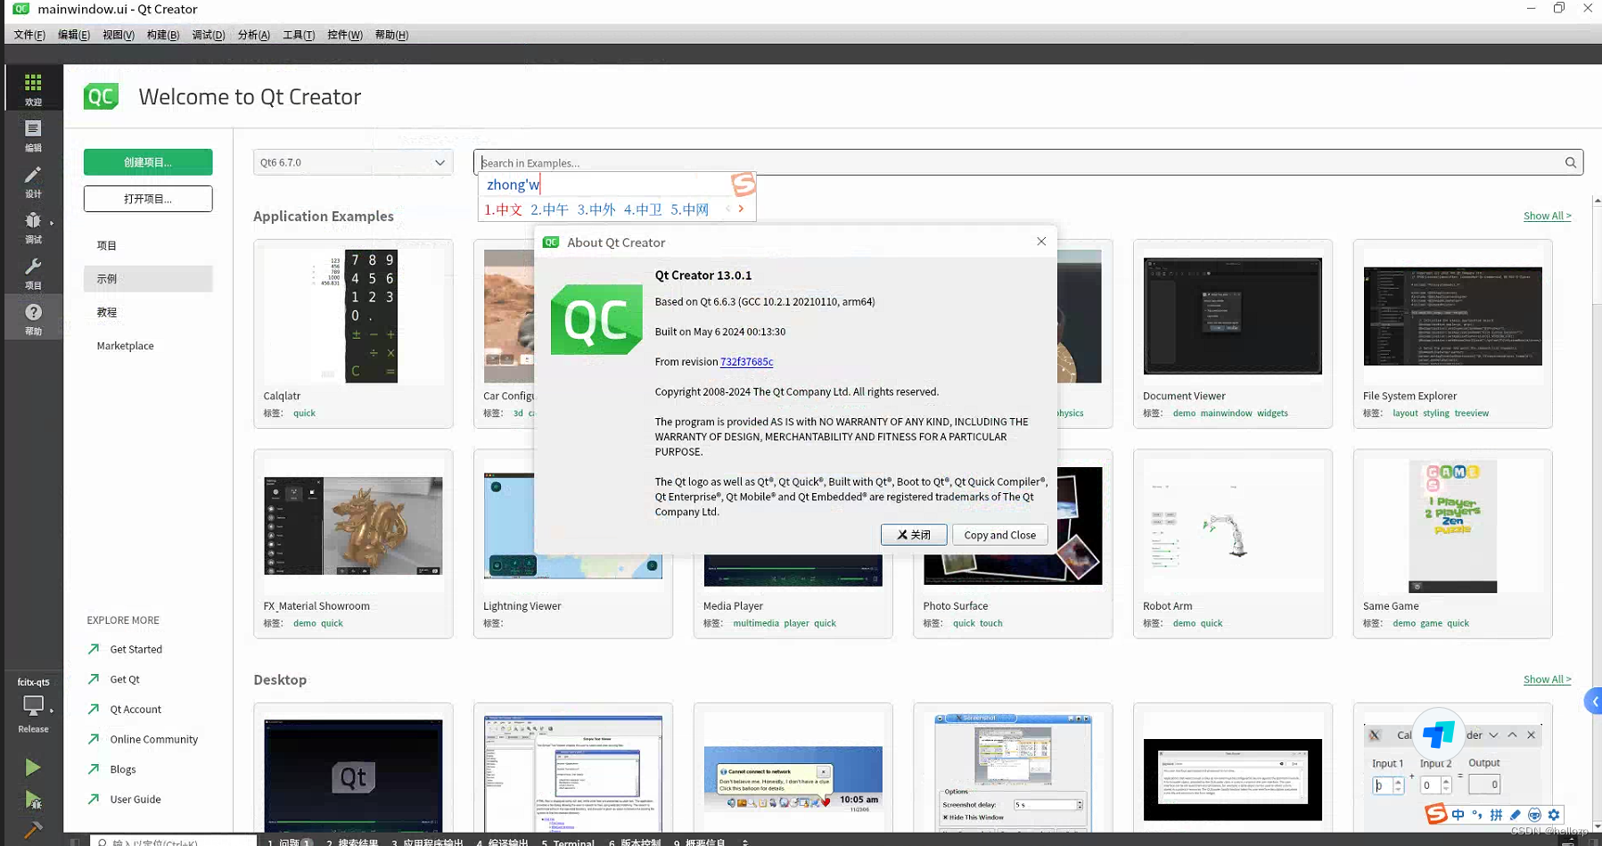
Task: Open the Online Community link
Action: [x=154, y=739]
